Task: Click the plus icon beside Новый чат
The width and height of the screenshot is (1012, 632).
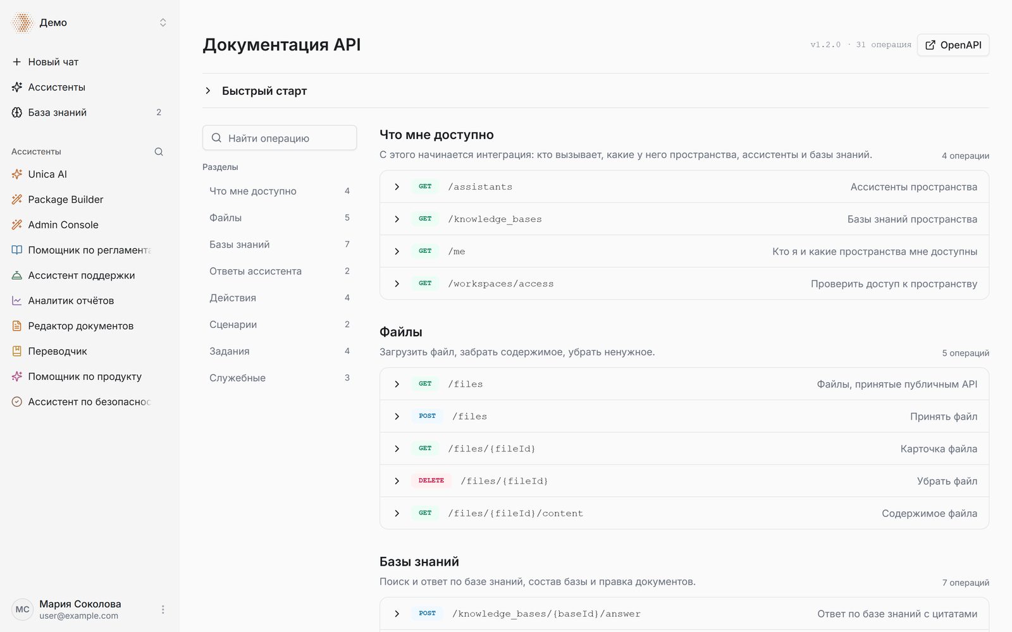Action: [17, 62]
